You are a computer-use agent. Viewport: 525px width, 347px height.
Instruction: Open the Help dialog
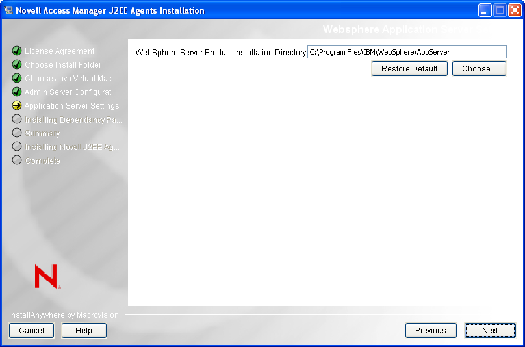pyautogui.click(x=84, y=331)
